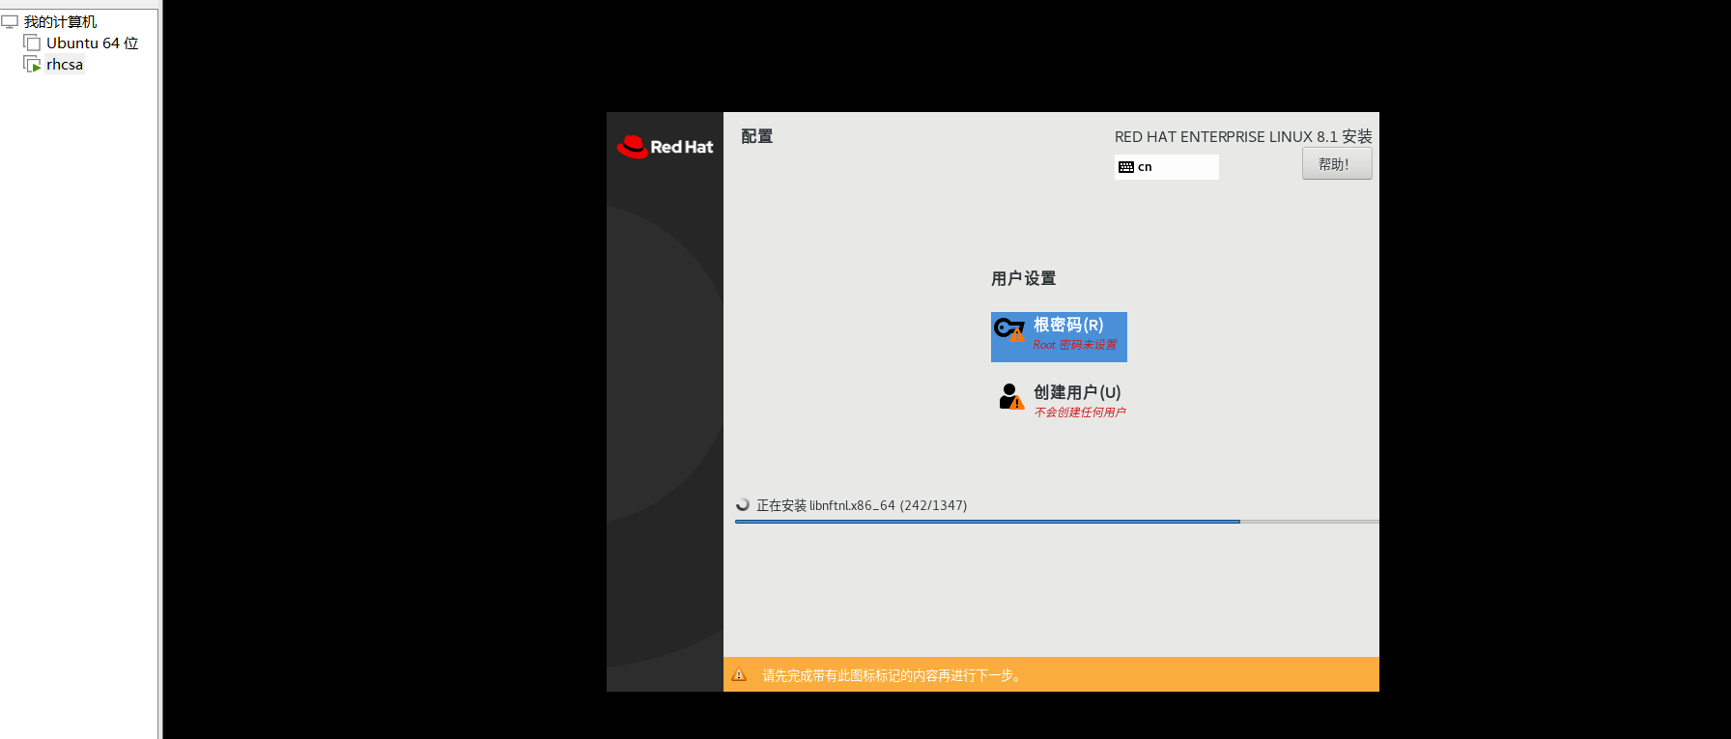1731x739 pixels.
Task: Click the '正在安装 libnftnl.x86_64' status text
Action: 862,505
